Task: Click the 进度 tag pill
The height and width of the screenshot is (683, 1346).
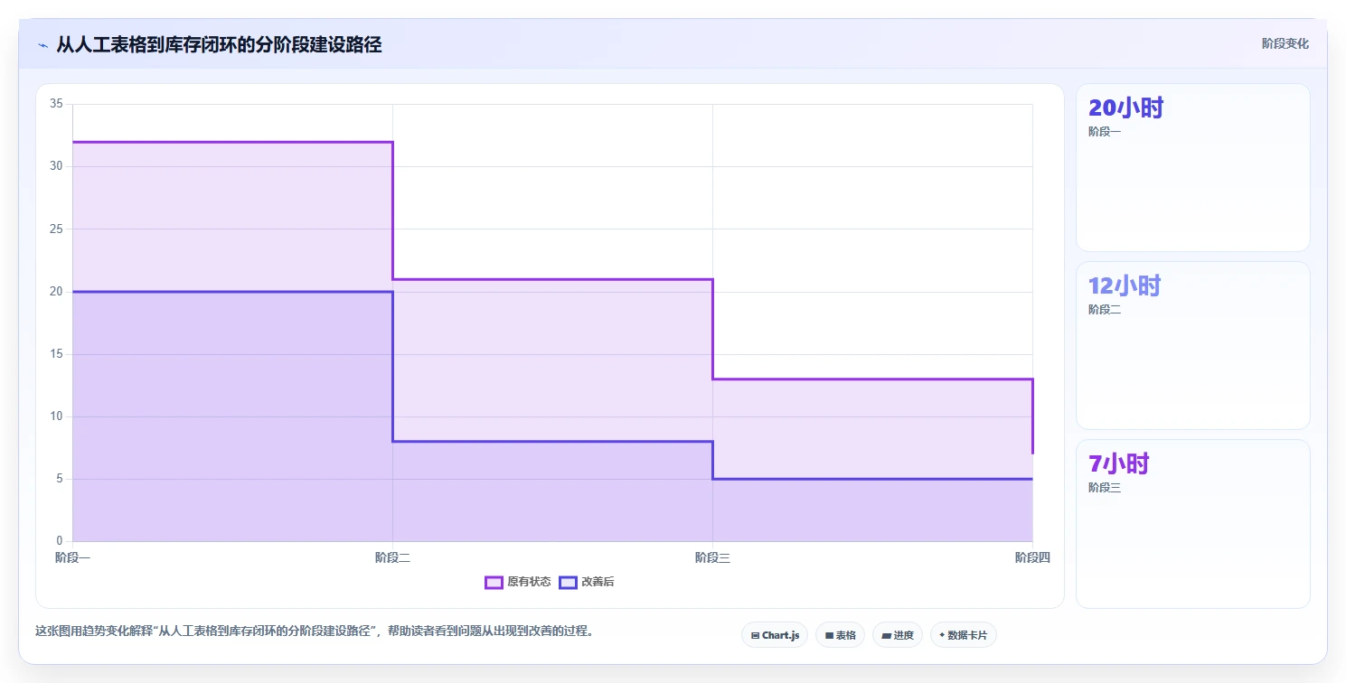Action: pyautogui.click(x=898, y=635)
